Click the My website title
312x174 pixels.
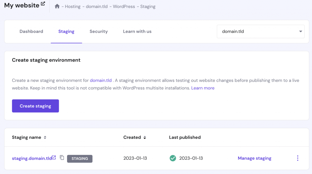22,5
